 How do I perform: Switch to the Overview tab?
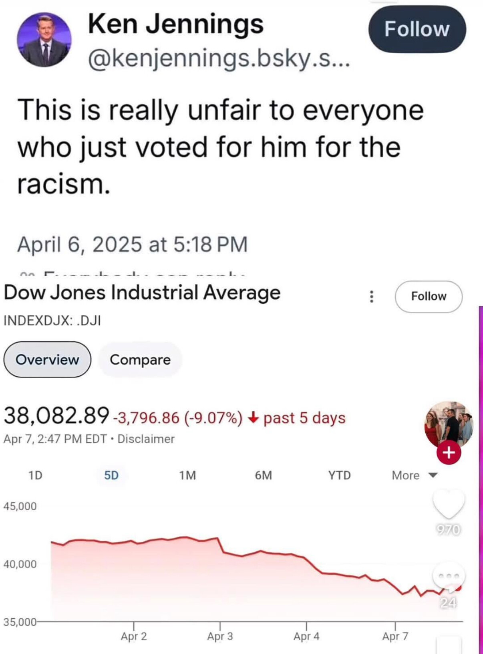pos(47,359)
